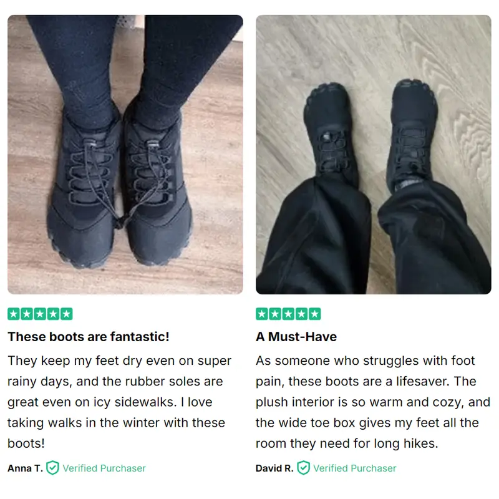Click fifth star of Anna T.'s rating
Image resolution: width=499 pixels, height=499 pixels.
(67, 314)
